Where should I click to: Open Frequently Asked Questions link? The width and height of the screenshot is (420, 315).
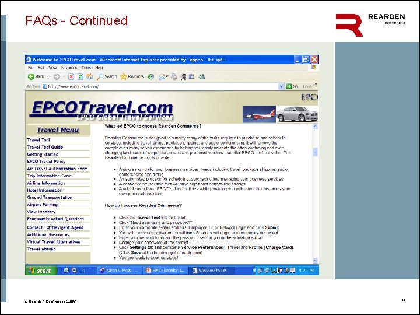pyautogui.click(x=55, y=219)
